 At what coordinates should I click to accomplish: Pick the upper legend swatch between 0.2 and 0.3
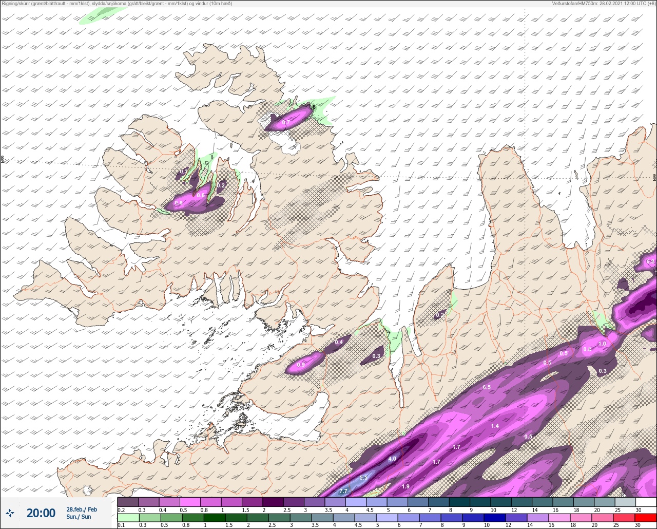(128, 502)
